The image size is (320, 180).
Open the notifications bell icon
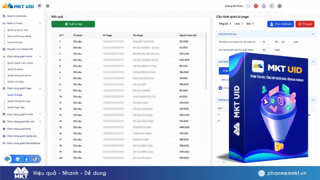(264, 6)
